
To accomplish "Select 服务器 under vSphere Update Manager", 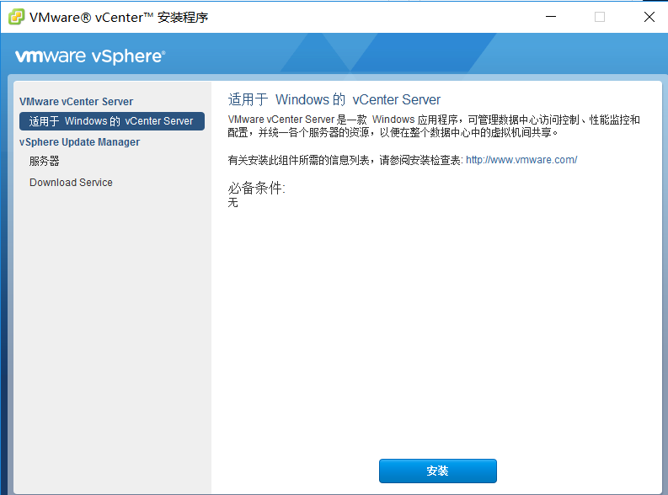I will [x=45, y=162].
